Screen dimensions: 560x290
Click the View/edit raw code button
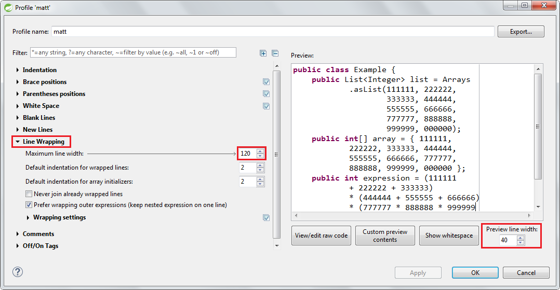[x=321, y=236]
